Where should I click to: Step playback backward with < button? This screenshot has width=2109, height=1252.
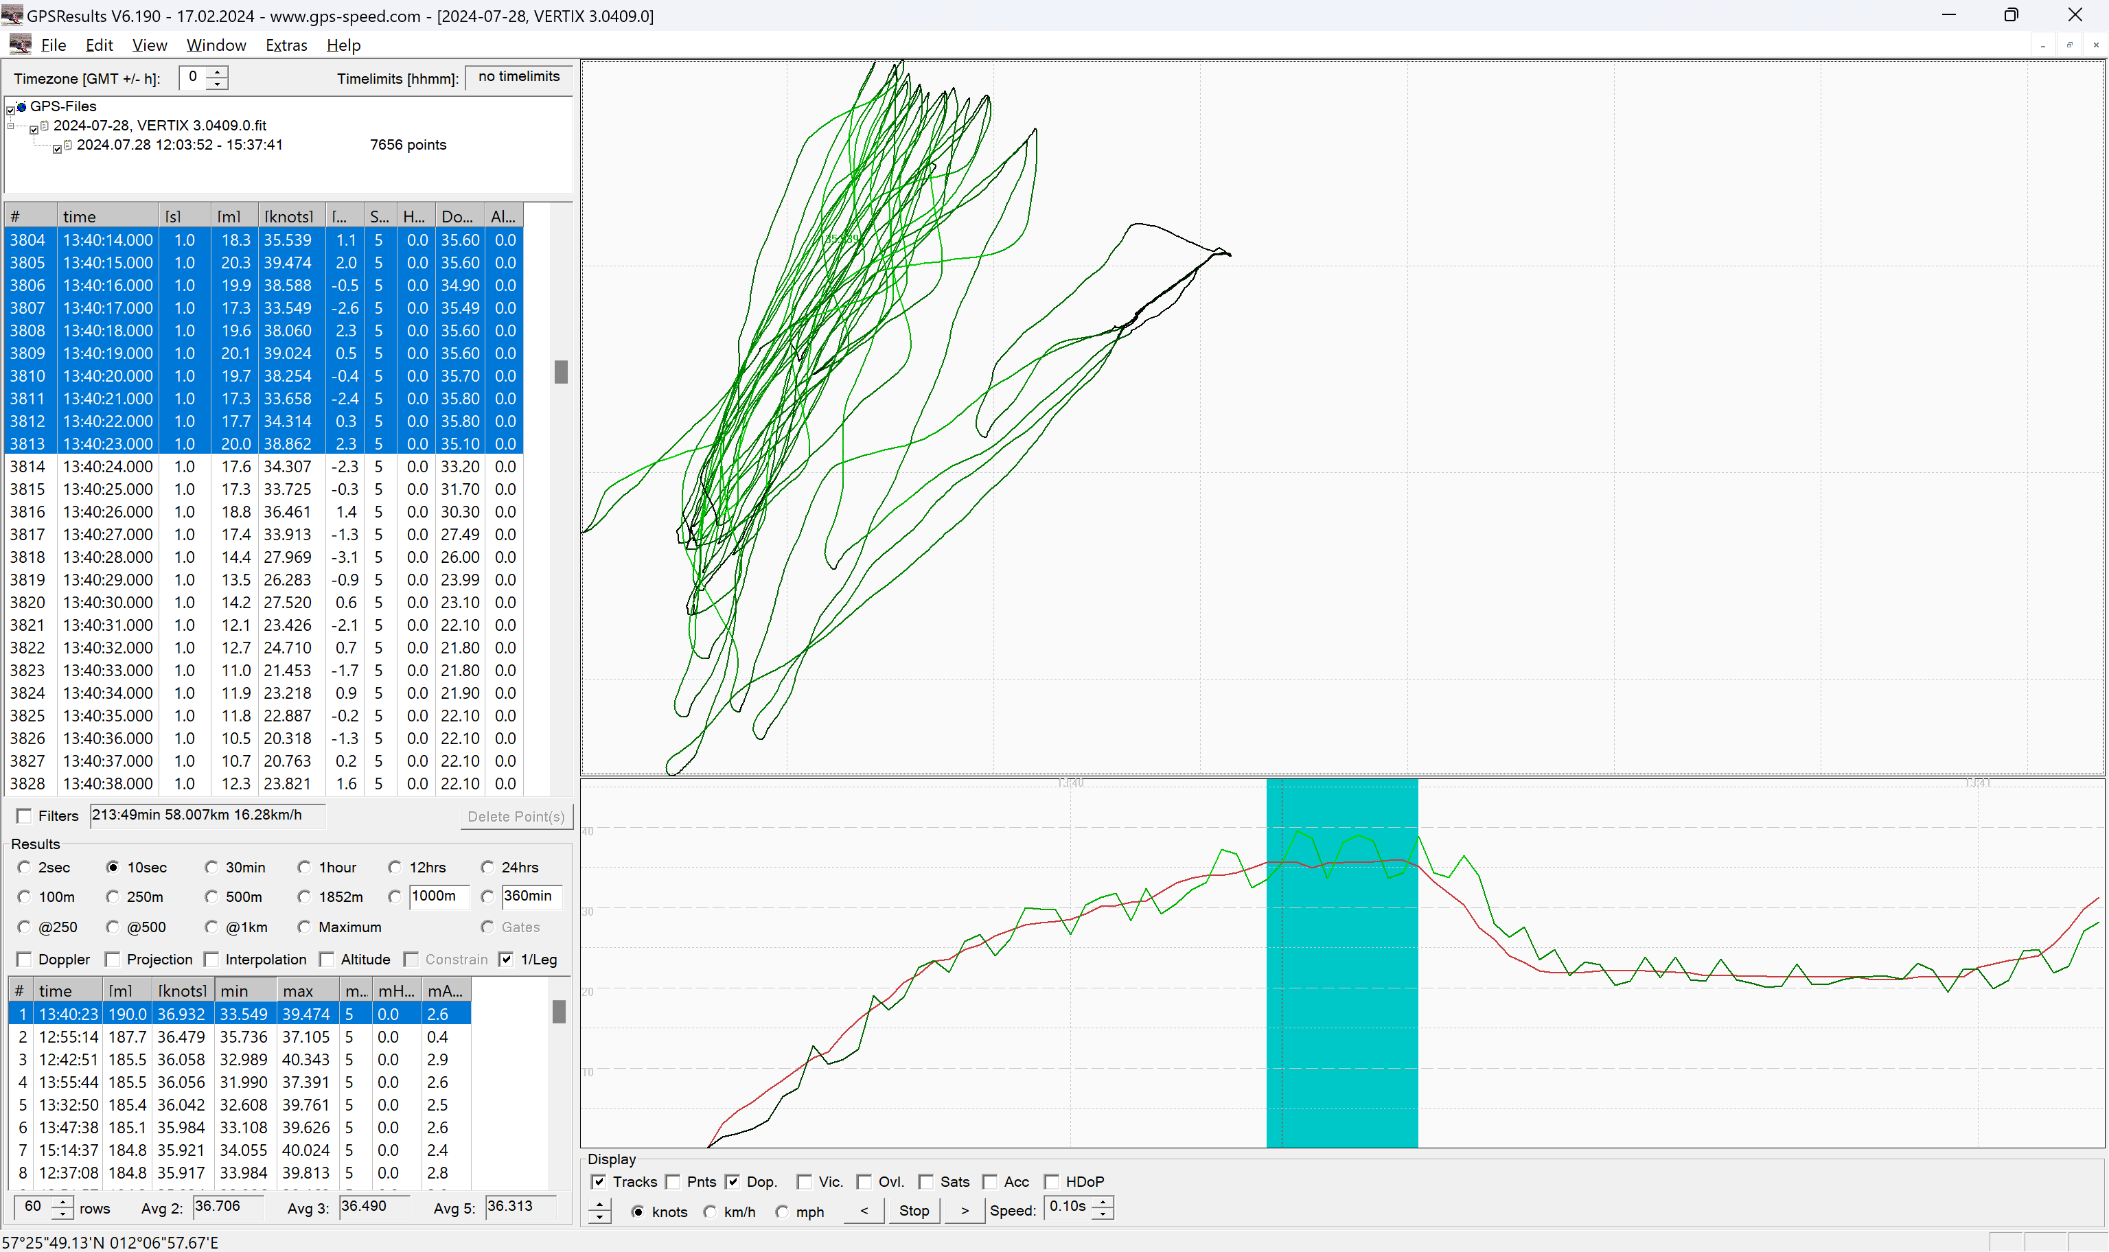coord(864,1211)
